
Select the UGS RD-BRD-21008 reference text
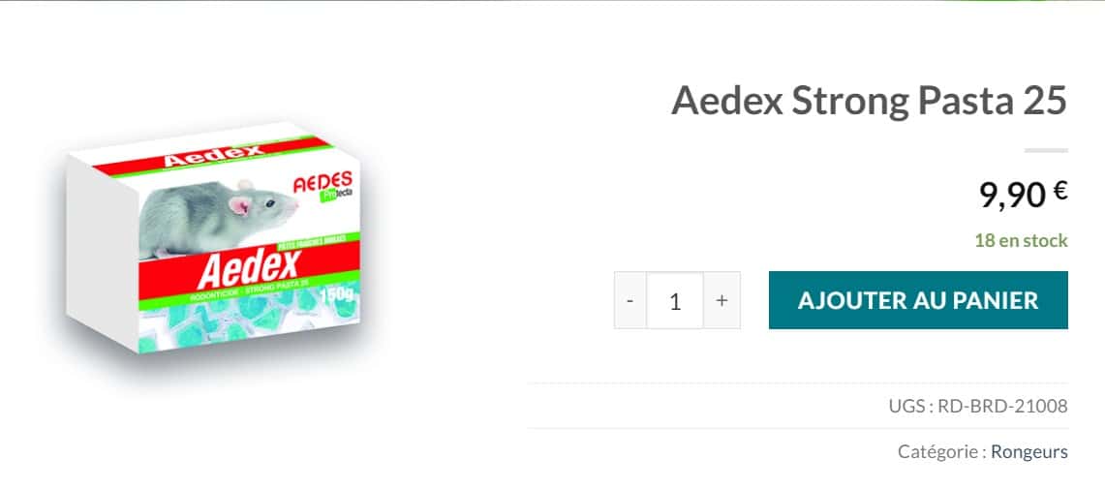[978, 407]
